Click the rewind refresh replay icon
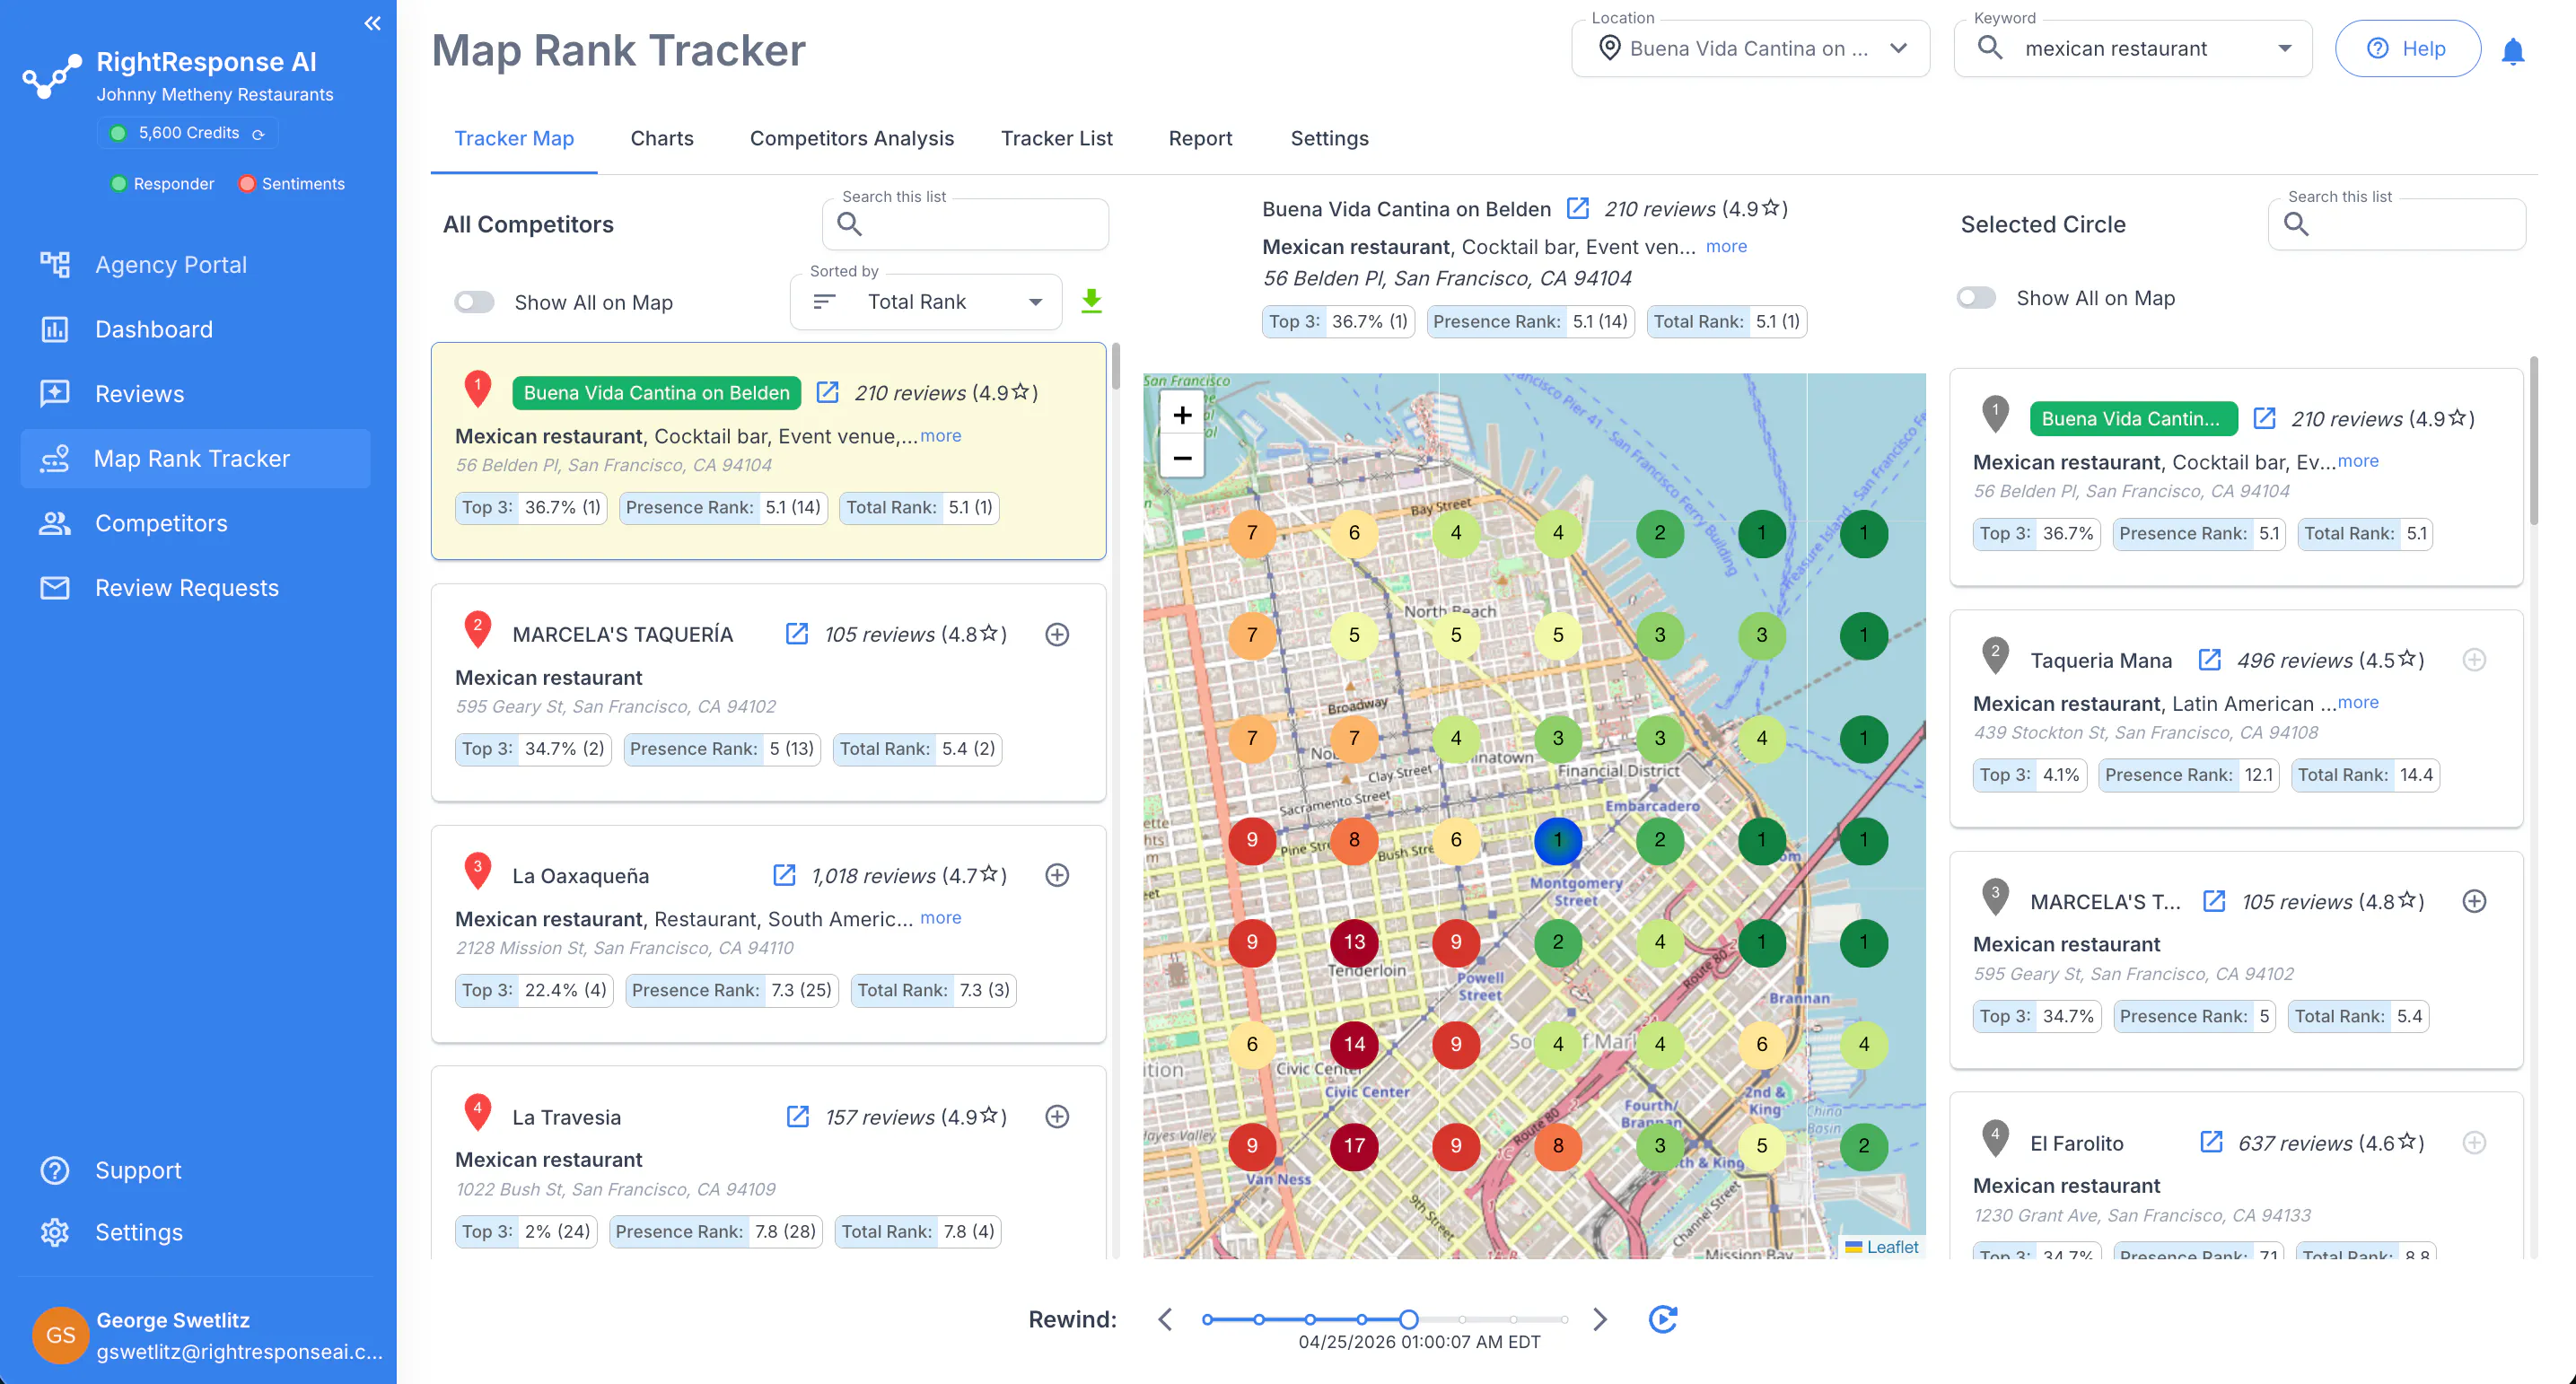Screen dimensions: 2576x1384 [x=1662, y=1319]
